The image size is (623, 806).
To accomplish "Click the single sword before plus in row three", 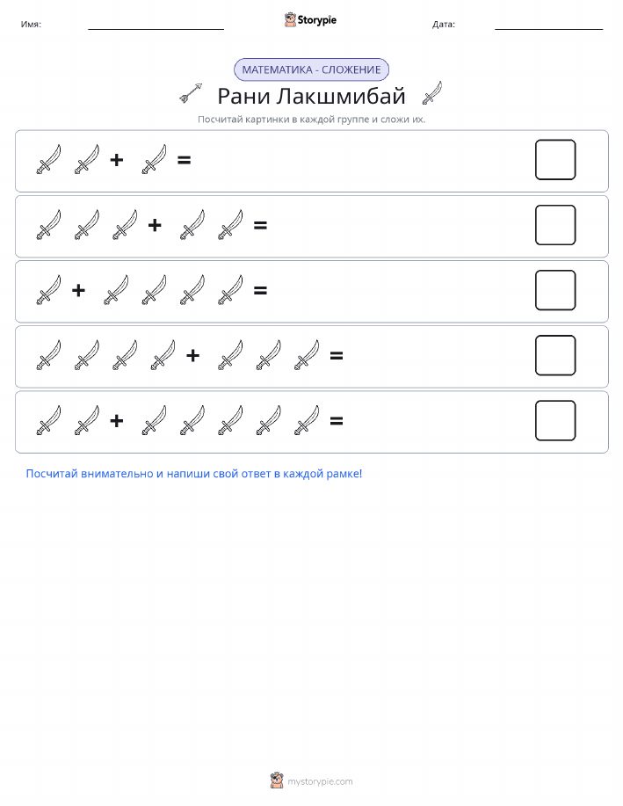I will [49, 290].
